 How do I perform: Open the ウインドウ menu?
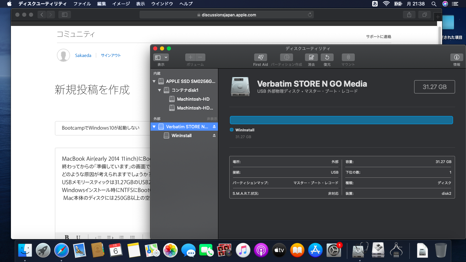point(162,4)
